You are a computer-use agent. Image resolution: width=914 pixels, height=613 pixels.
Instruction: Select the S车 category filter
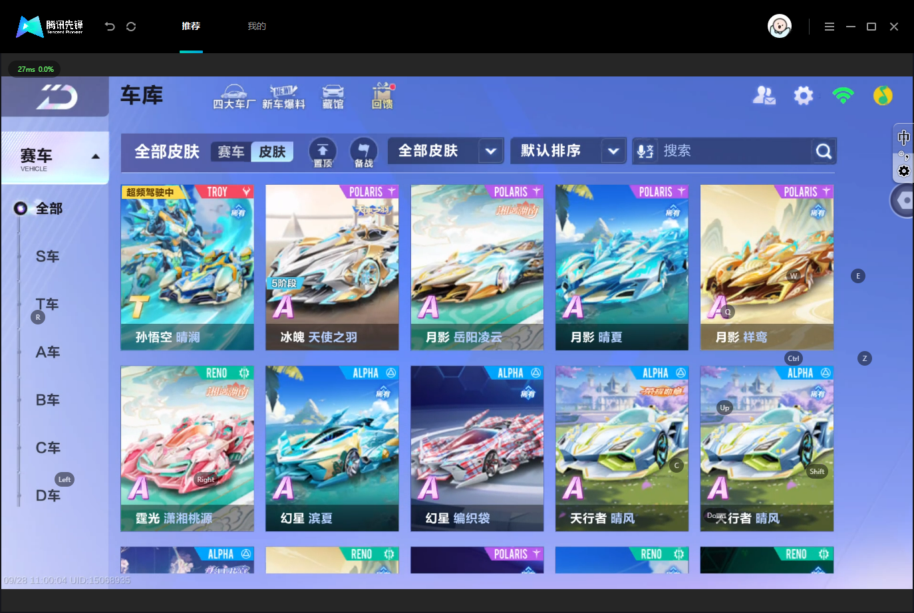point(48,257)
